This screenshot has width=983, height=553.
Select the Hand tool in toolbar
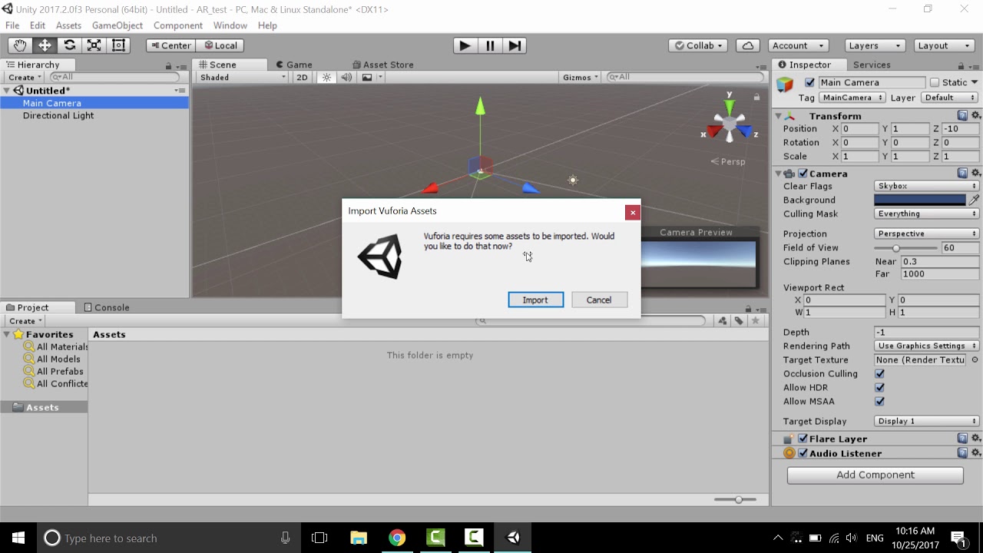[x=19, y=45]
